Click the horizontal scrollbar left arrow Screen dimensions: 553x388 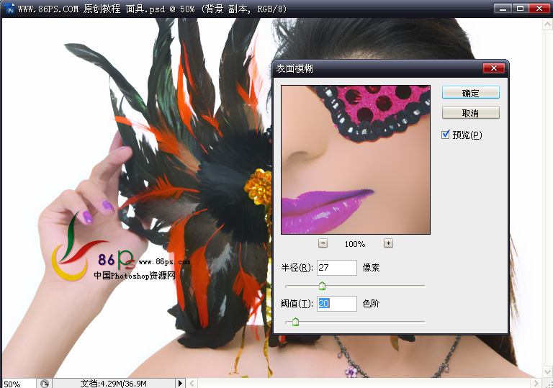[191, 383]
